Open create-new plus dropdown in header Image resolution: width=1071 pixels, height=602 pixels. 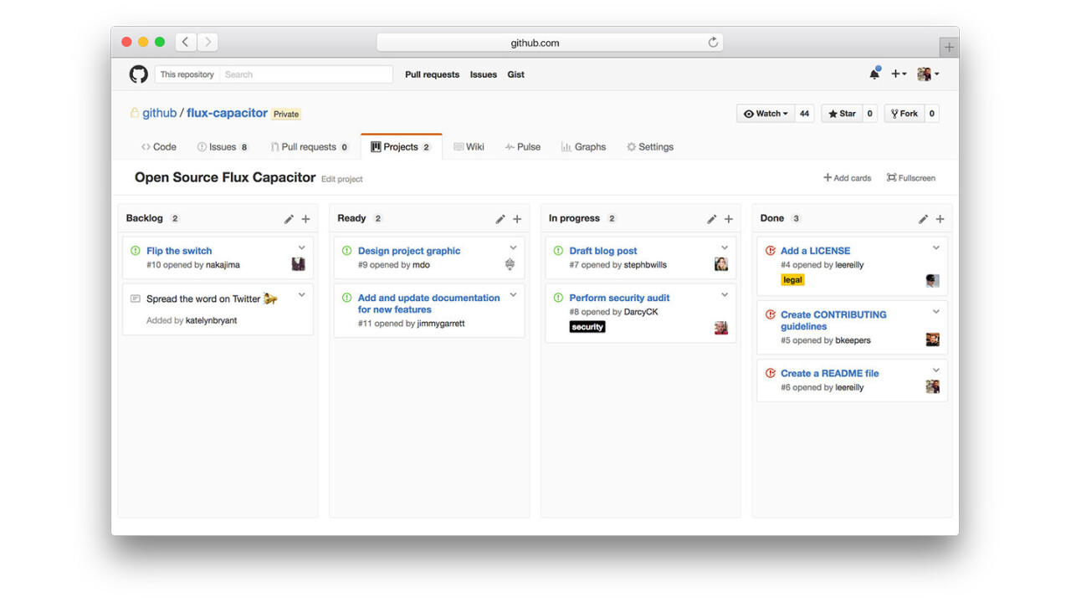pos(899,74)
